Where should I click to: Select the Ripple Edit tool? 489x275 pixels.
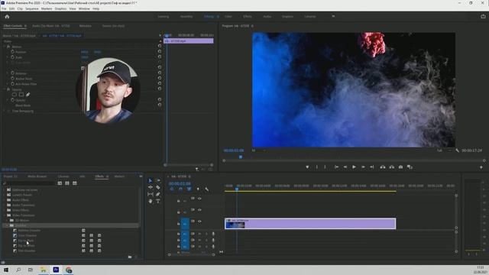coord(151,187)
